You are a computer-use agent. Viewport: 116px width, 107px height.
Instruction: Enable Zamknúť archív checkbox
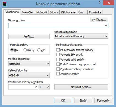[x=58, y=74]
